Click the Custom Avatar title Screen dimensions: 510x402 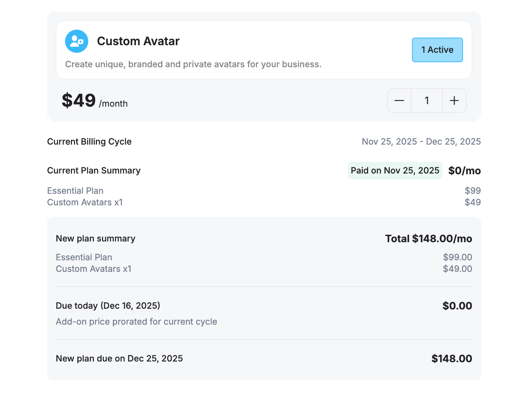[x=138, y=41]
